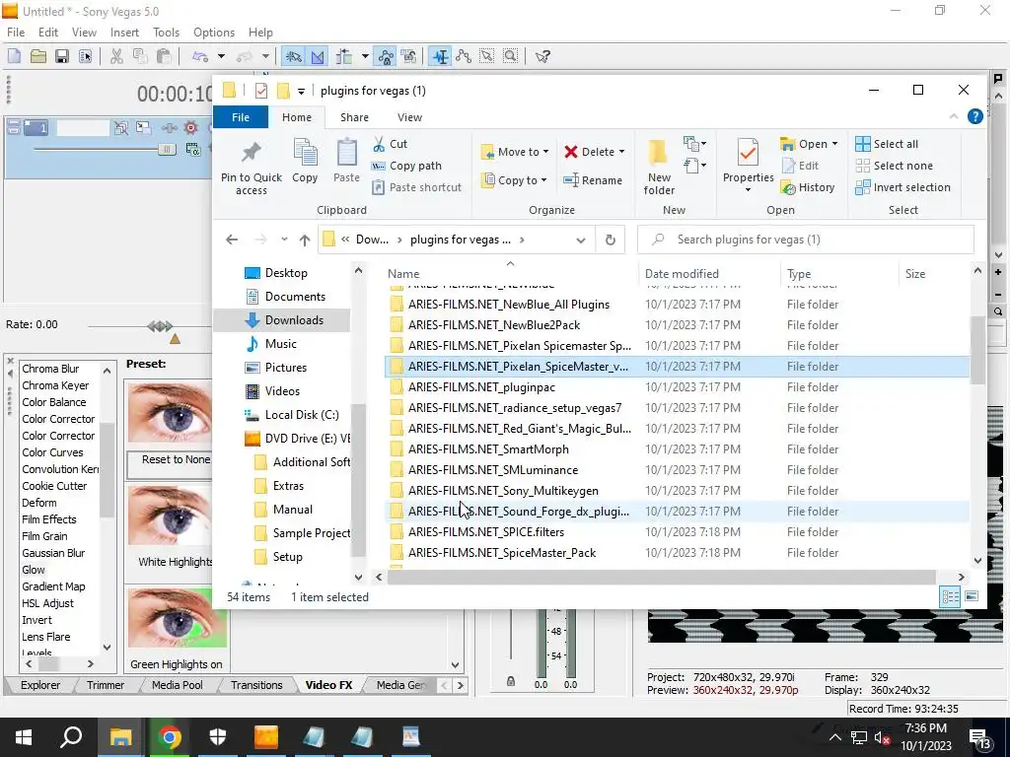The height and width of the screenshot is (757, 1010).
Task: Click the Undo arrow in Vegas toolbar
Action: point(199,56)
